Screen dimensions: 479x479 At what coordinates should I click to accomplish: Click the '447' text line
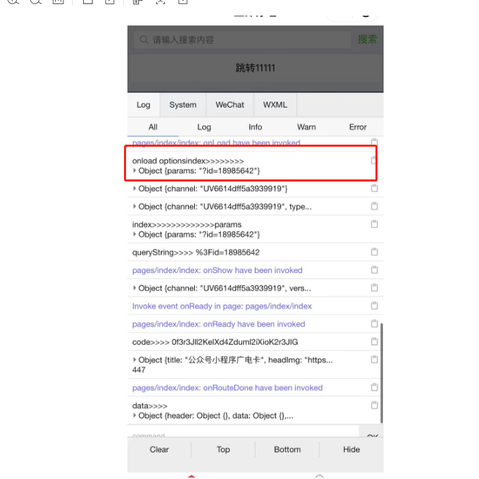pyautogui.click(x=139, y=370)
